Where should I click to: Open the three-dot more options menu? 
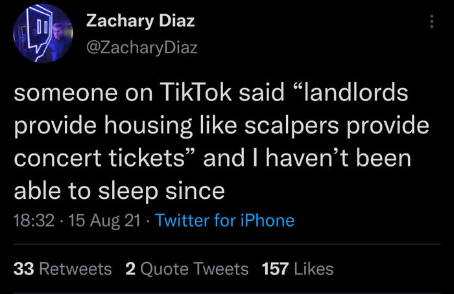click(x=432, y=21)
